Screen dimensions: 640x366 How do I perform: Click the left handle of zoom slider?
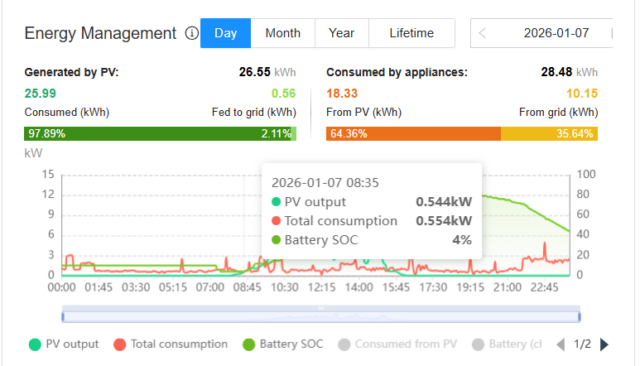click(63, 315)
